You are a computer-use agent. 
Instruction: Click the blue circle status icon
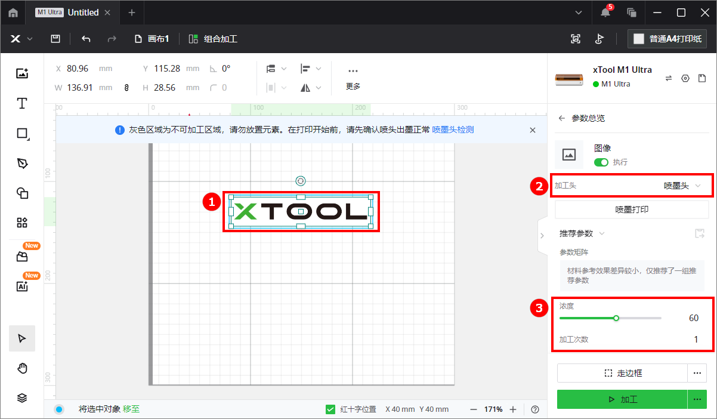point(59,409)
